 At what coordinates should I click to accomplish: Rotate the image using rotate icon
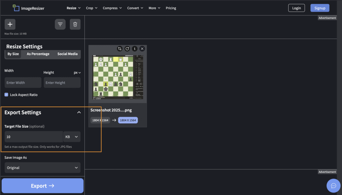tap(127, 49)
